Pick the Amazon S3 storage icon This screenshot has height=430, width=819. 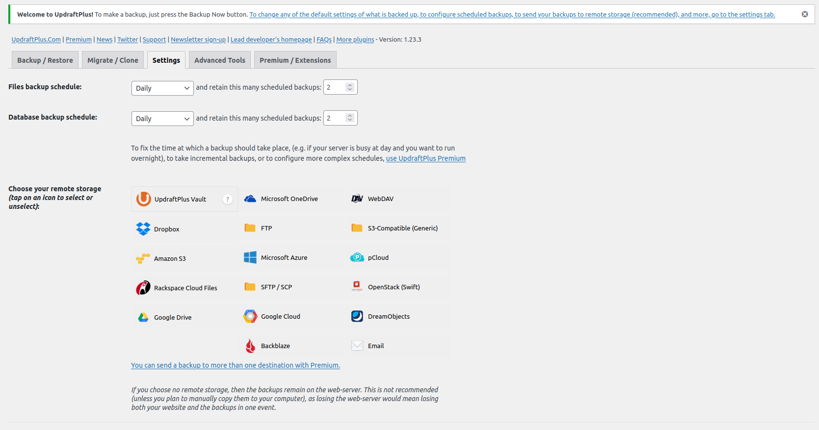pyautogui.click(x=143, y=258)
